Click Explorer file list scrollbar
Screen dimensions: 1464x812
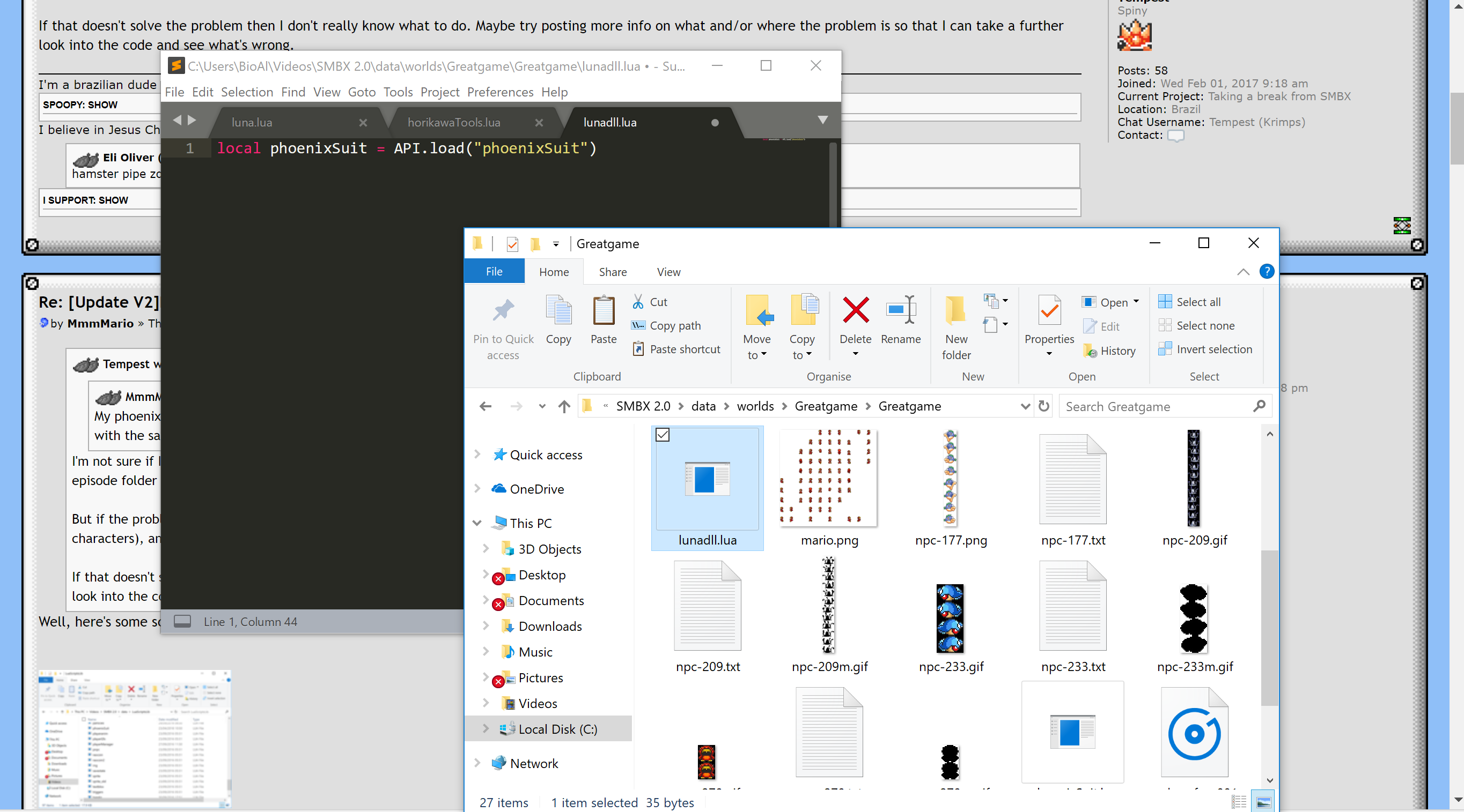[1269, 628]
